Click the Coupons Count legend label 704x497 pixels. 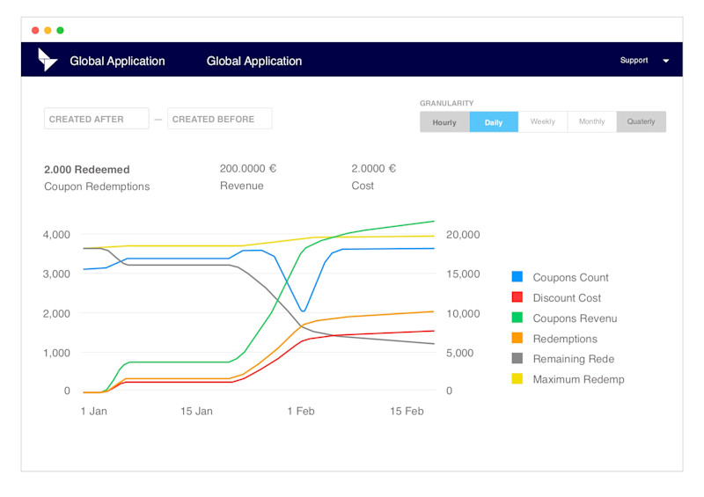click(x=570, y=277)
